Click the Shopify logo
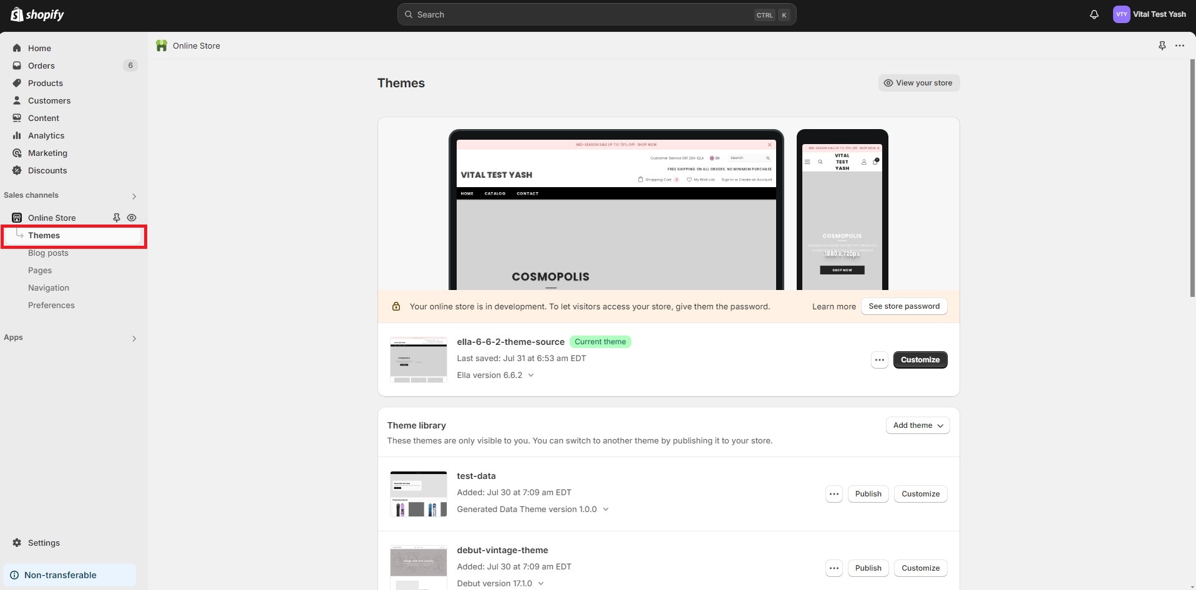The image size is (1196, 590). [x=37, y=14]
